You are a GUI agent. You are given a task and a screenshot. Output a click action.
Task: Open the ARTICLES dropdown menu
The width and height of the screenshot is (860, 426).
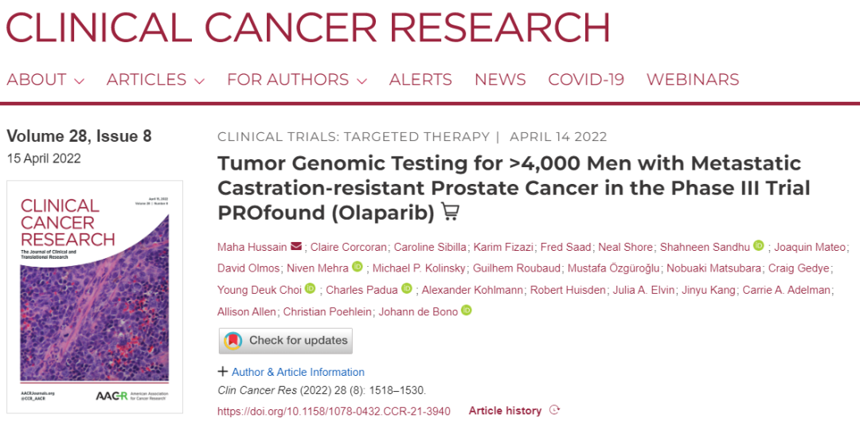(155, 80)
